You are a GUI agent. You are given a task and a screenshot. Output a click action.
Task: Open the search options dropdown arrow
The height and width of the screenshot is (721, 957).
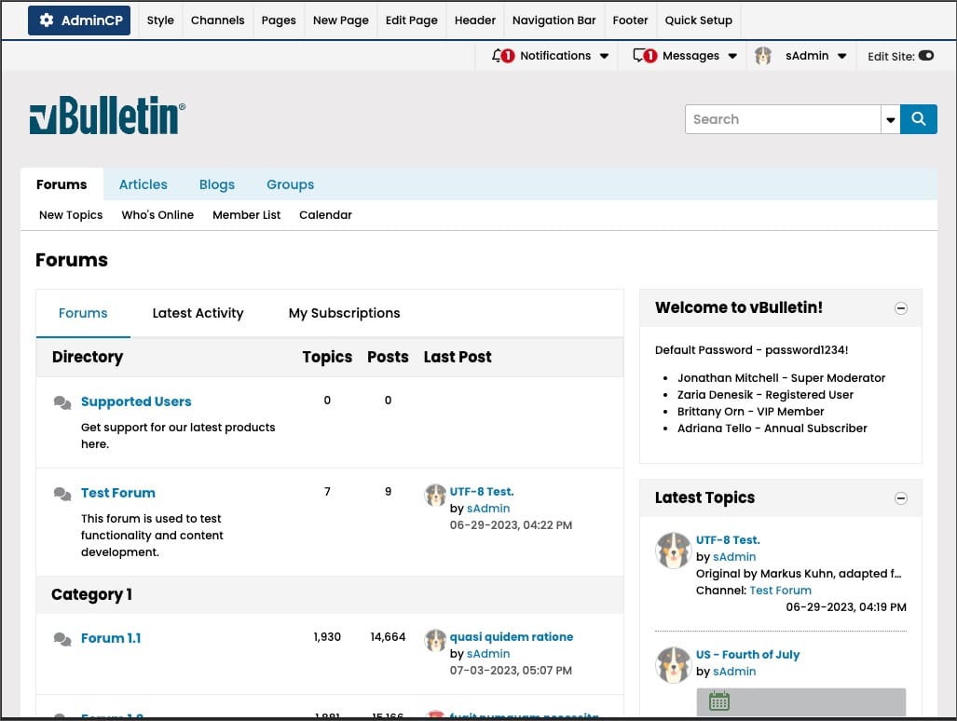coord(891,120)
